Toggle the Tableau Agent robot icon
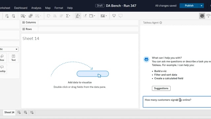 pyautogui.click(x=202, y=16)
